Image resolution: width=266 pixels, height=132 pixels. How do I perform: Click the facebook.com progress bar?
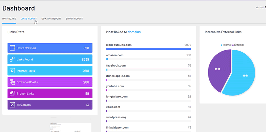click(x=148, y=70)
